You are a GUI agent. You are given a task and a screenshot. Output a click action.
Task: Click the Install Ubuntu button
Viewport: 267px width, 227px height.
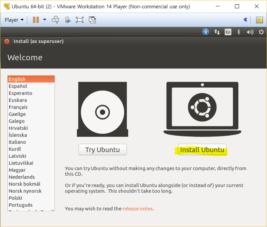[202, 150]
